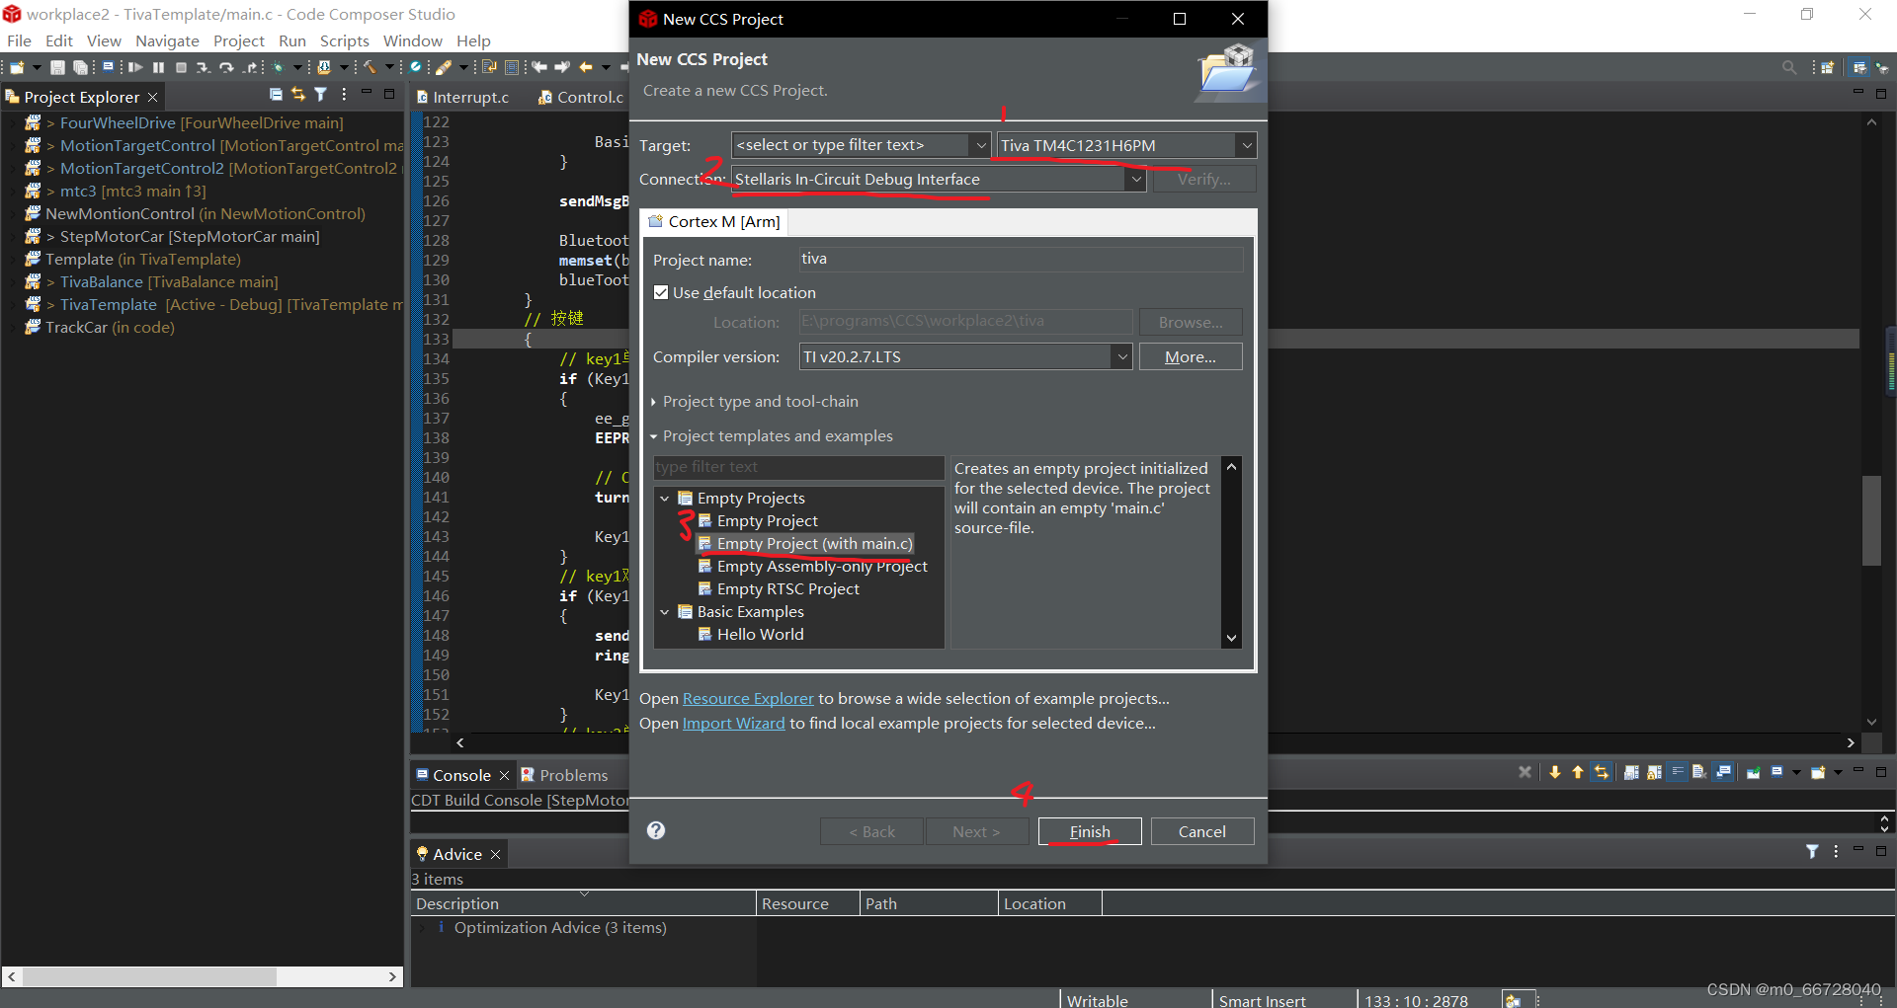Click the Step Return icon
The image size is (1897, 1008).
pyautogui.click(x=250, y=67)
